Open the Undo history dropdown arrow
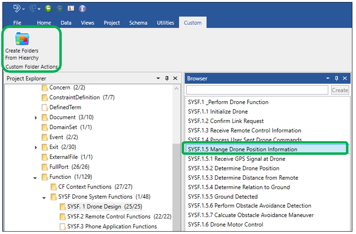 pyautogui.click(x=24, y=9)
